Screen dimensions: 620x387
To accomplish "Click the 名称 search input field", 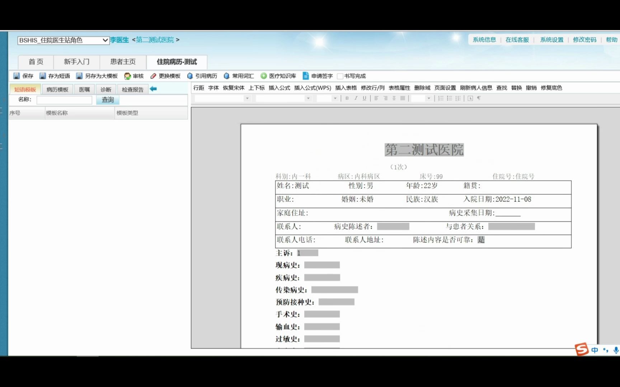I will pyautogui.click(x=64, y=100).
